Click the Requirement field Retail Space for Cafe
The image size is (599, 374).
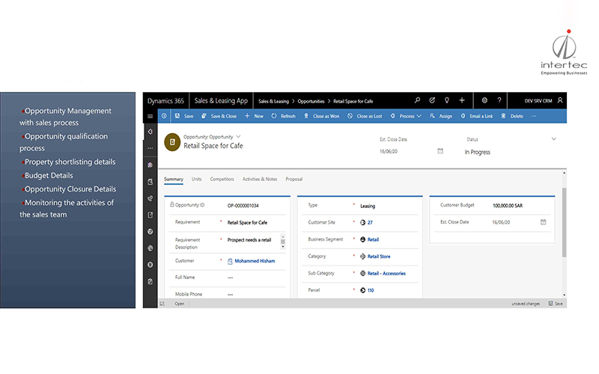coord(247,222)
